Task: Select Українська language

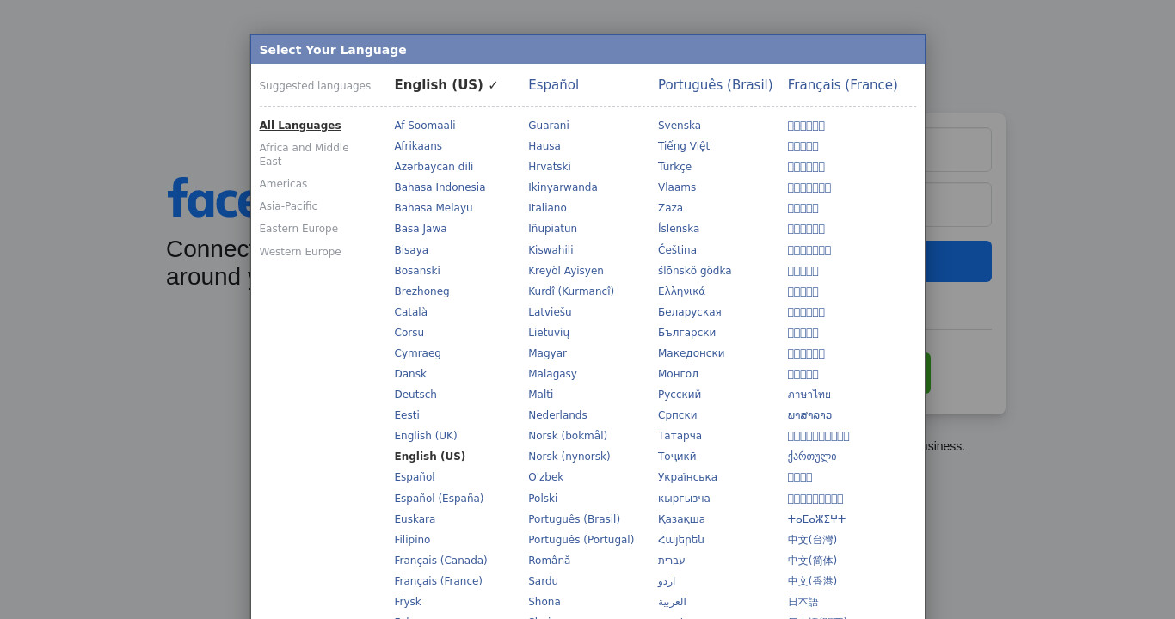Action: coord(687,477)
